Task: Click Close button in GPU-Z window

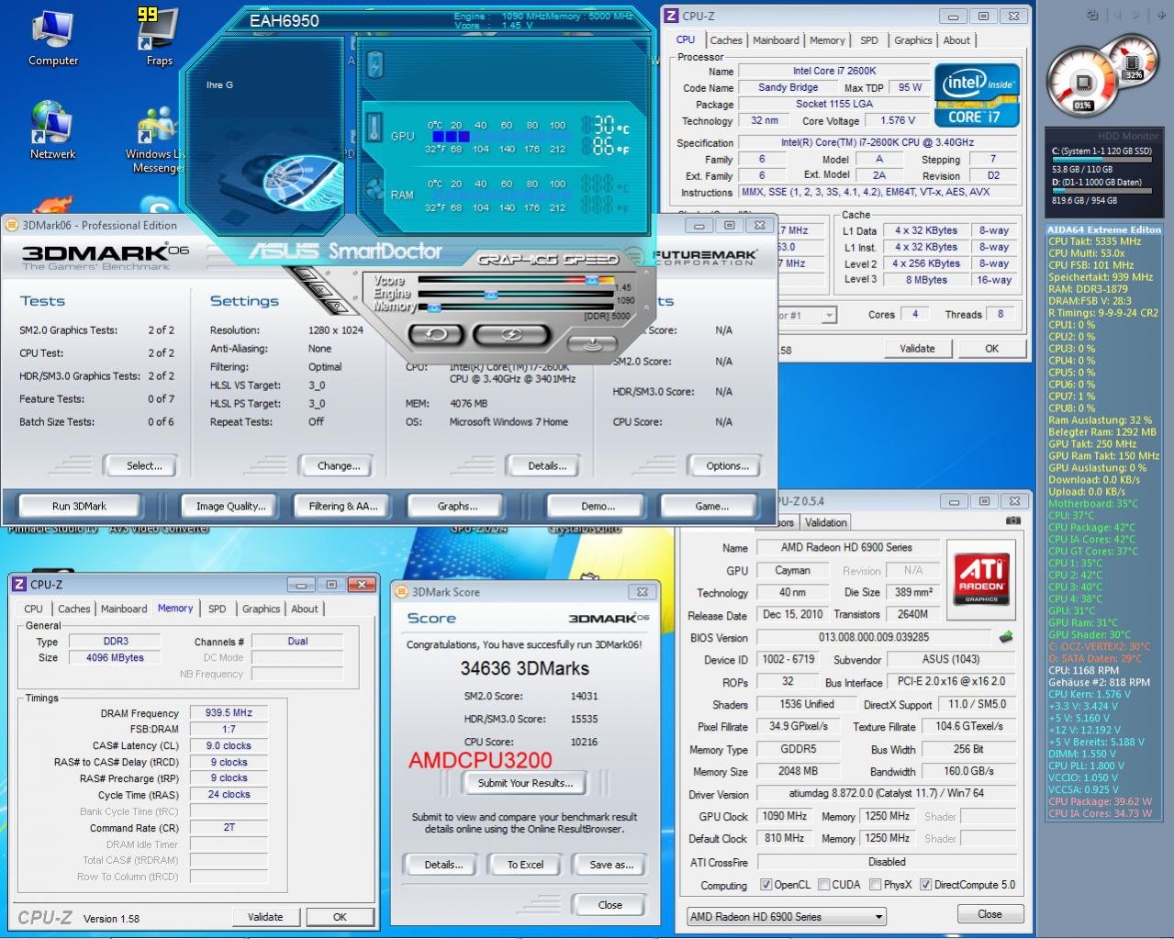Action: [x=990, y=914]
